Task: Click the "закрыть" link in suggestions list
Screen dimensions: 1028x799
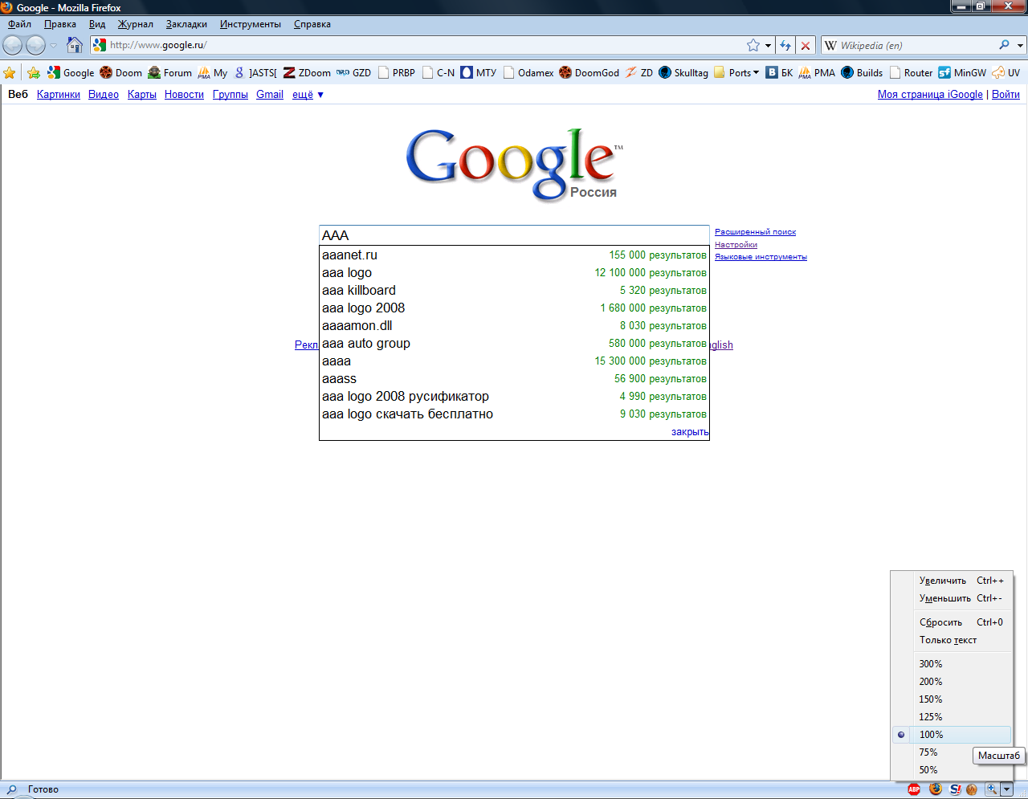Action: click(x=690, y=432)
